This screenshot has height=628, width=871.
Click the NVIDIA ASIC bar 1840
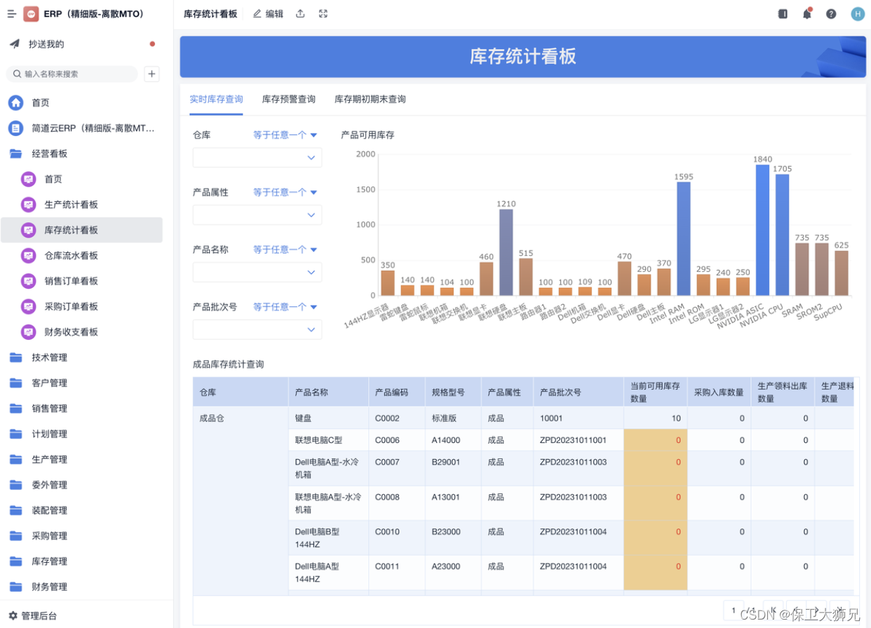pos(762,230)
